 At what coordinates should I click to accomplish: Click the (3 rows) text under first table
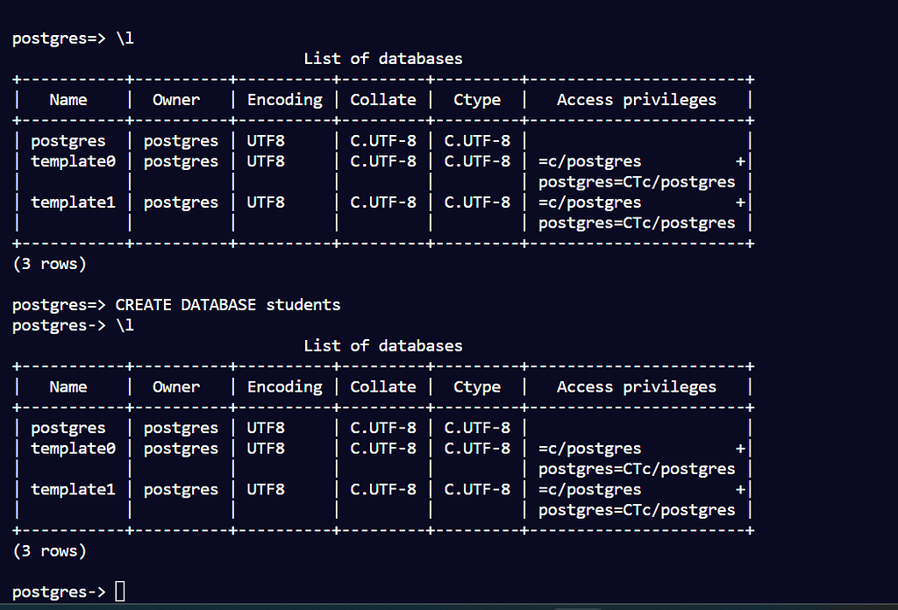(48, 263)
